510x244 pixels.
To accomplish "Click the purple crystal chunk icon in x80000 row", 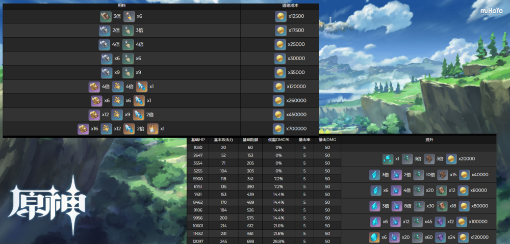I will [375, 206].
